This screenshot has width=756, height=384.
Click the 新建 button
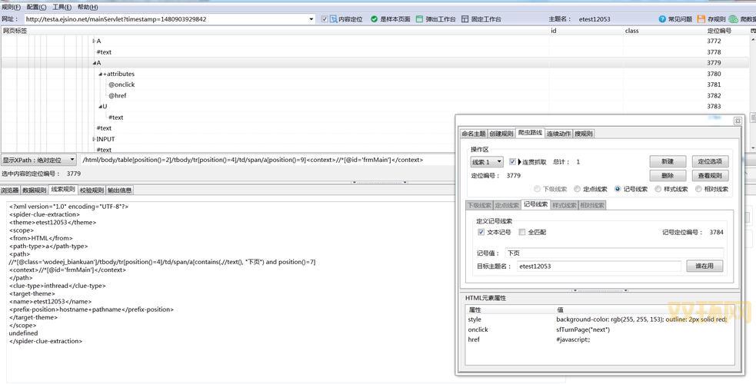coord(667,162)
